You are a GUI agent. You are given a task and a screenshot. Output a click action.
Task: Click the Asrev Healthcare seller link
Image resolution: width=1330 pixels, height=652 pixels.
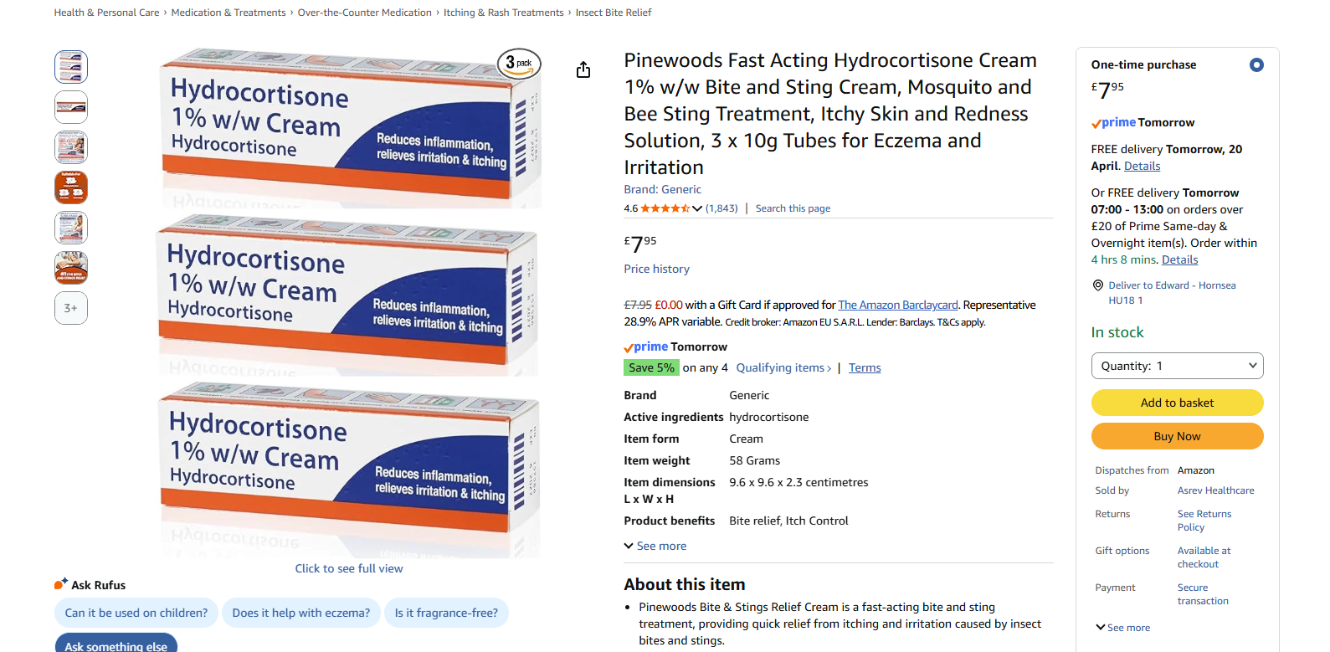(x=1215, y=490)
